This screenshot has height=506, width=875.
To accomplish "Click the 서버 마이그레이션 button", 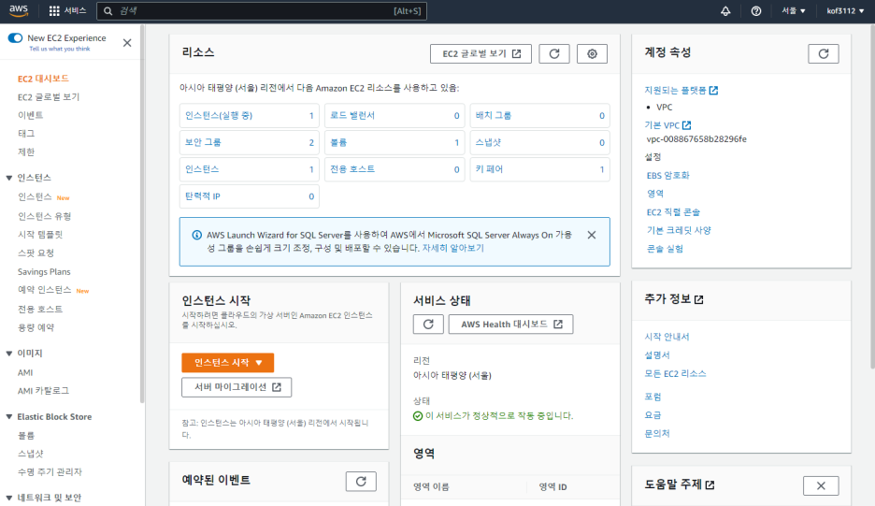I will pos(237,387).
